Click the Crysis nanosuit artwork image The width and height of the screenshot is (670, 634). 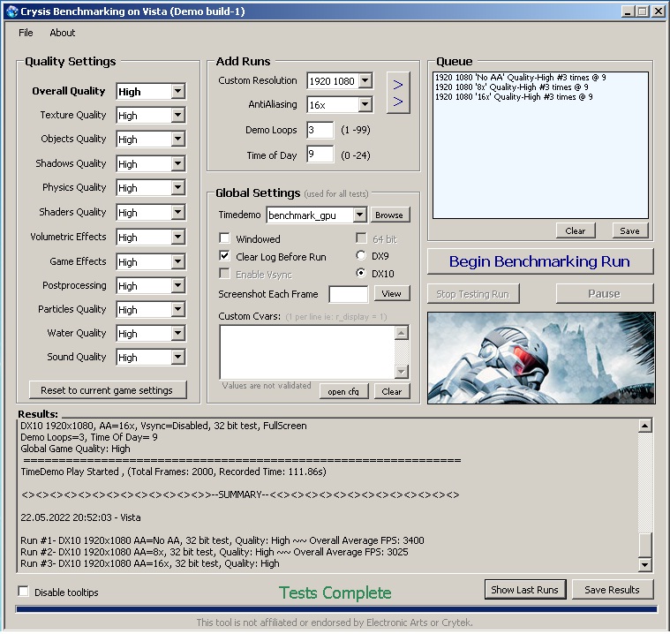pyautogui.click(x=541, y=358)
